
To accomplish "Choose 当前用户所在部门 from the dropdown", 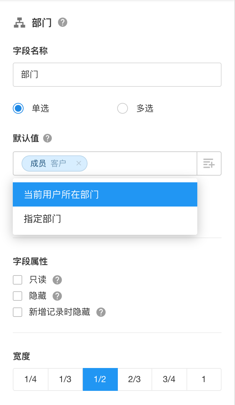I will [105, 194].
